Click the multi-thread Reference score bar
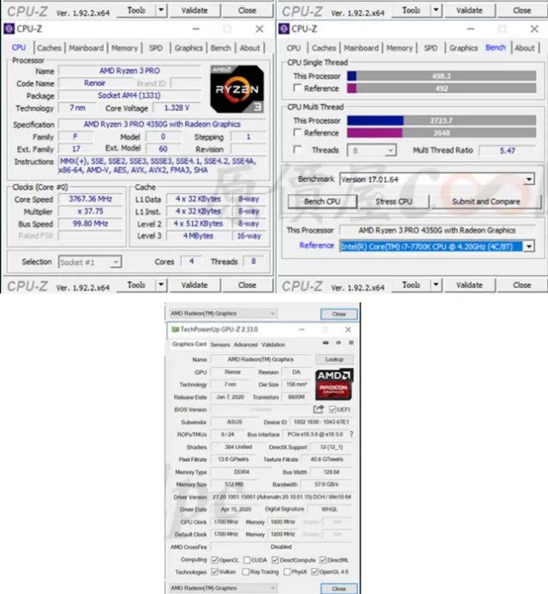Screen dimensions: 548x594 point(441,133)
